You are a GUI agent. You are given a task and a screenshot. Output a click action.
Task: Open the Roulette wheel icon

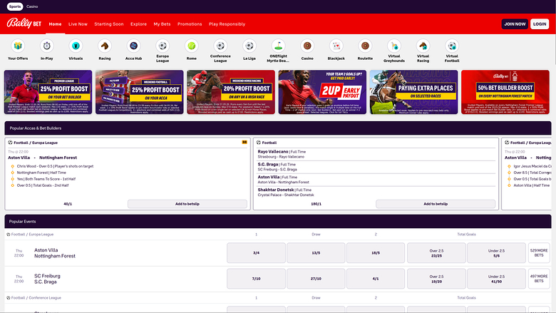[x=365, y=46]
